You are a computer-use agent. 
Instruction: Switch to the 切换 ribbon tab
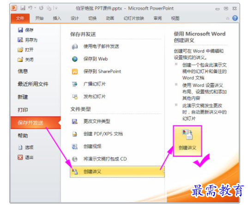[92, 18]
